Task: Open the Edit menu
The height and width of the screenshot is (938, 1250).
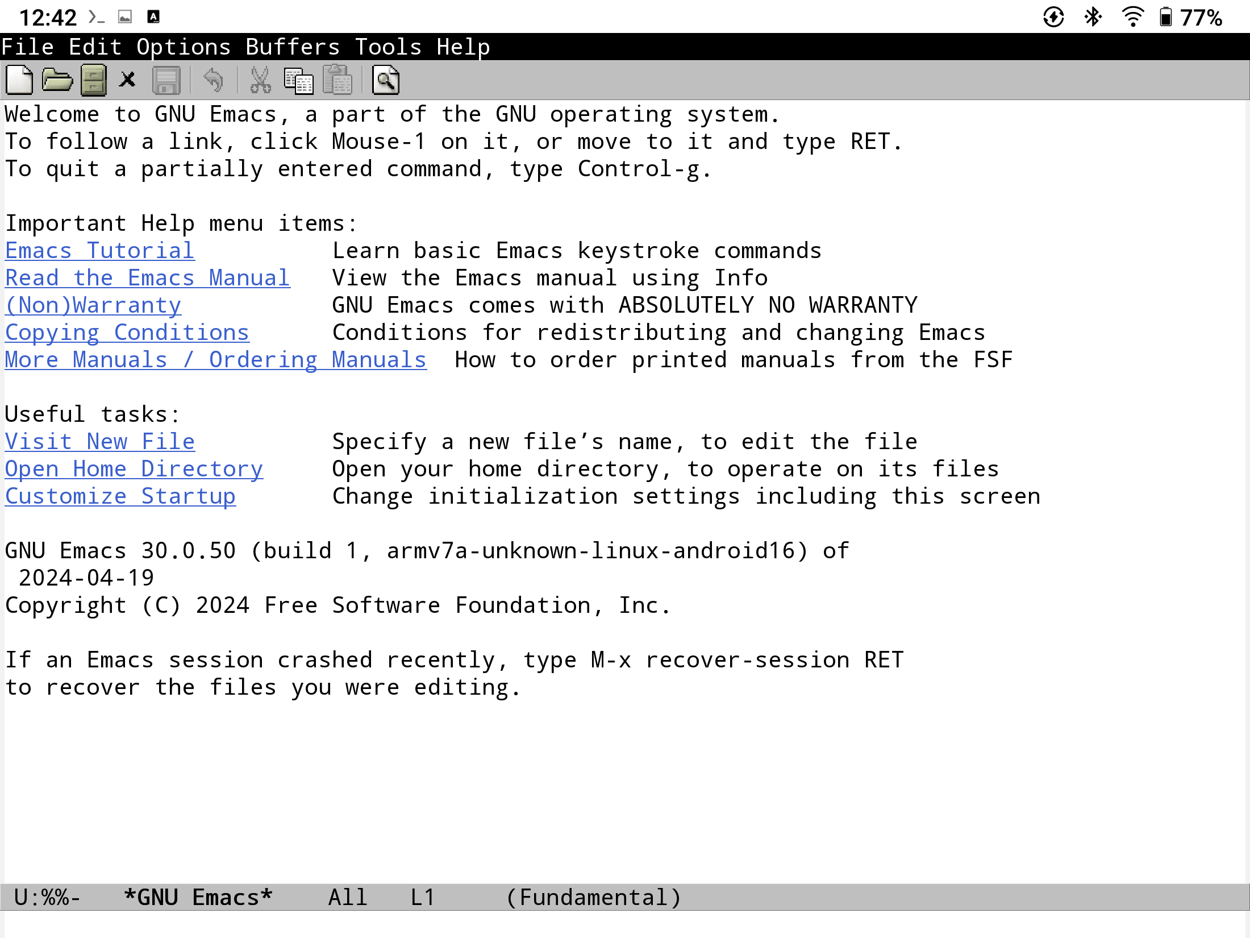Action: [x=95, y=47]
